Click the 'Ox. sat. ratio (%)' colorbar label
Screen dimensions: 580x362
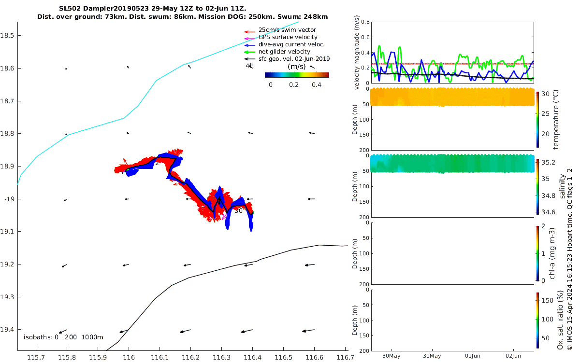point(561,320)
